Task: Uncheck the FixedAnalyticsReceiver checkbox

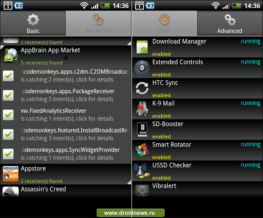Action: click(x=8, y=115)
